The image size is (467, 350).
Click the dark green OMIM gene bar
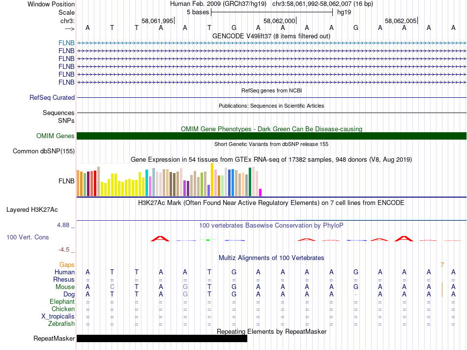(271, 136)
